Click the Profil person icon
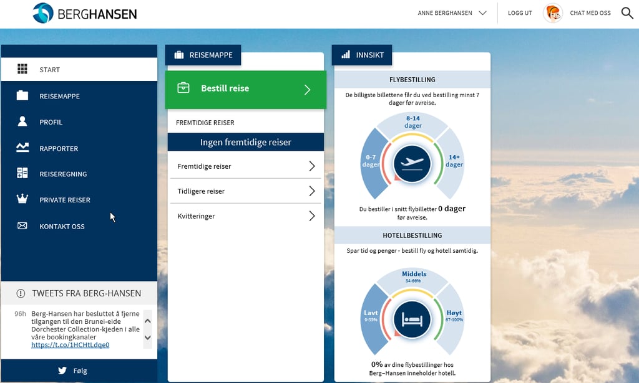The image size is (639, 383). pos(22,121)
